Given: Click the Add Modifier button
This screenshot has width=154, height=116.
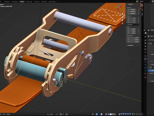Looking at the screenshot, I should pyautogui.click(x=151, y=40).
